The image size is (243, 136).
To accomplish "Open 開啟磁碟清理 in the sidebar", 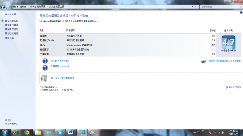I will point(11,34).
